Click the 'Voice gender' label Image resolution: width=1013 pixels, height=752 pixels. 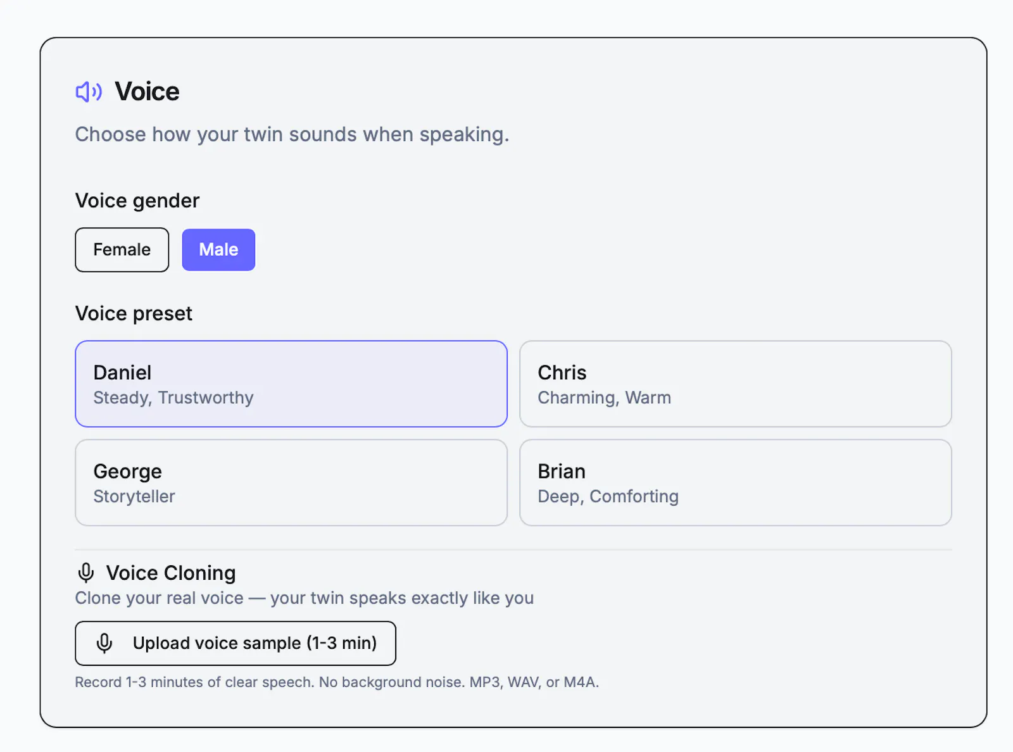point(137,201)
